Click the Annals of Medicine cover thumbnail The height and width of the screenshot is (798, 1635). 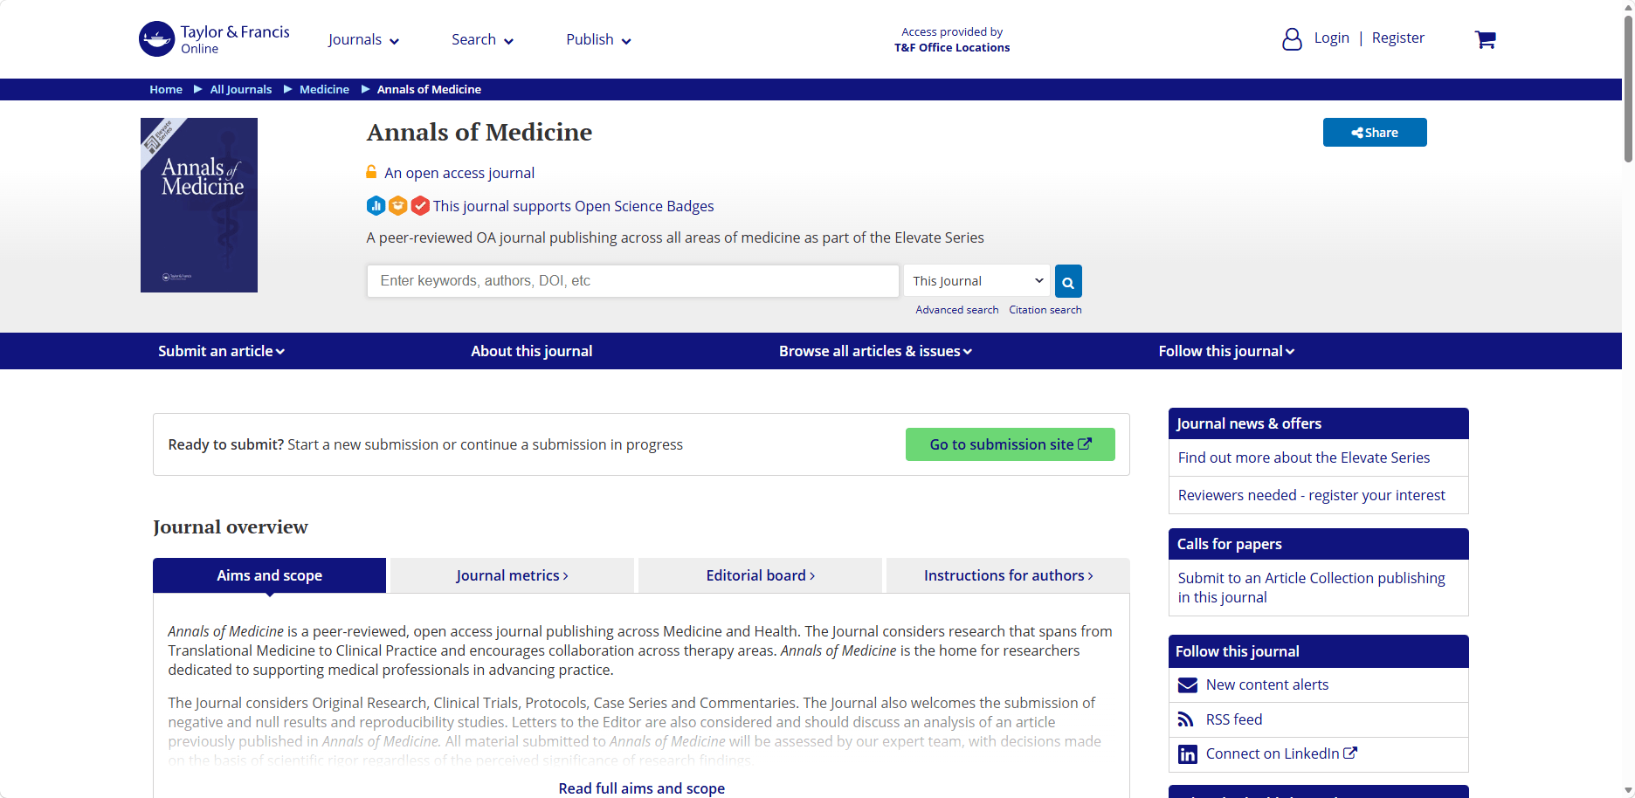199,205
